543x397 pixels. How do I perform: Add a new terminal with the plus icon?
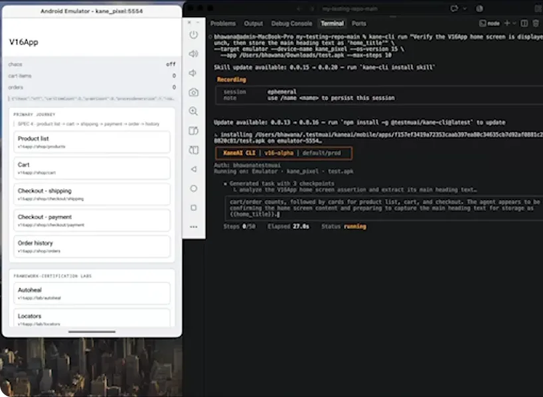point(507,23)
